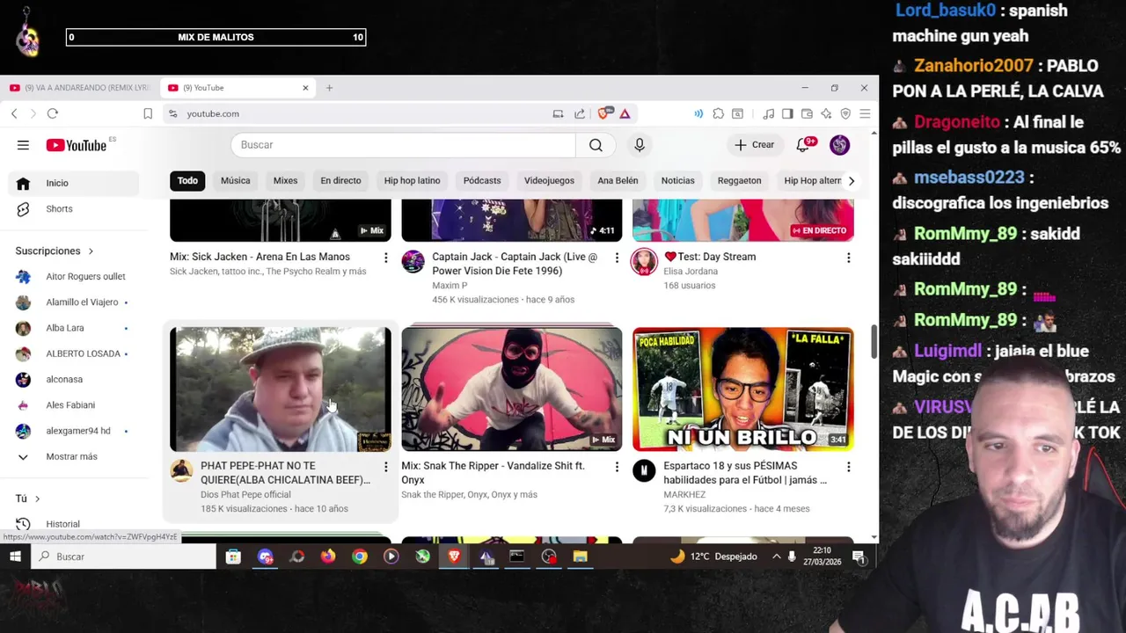Close the YouTube tab
The height and width of the screenshot is (633, 1126).
(305, 88)
